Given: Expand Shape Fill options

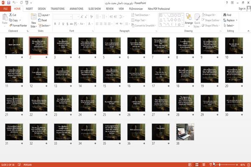Looking at the screenshot, I should coord(209,15).
